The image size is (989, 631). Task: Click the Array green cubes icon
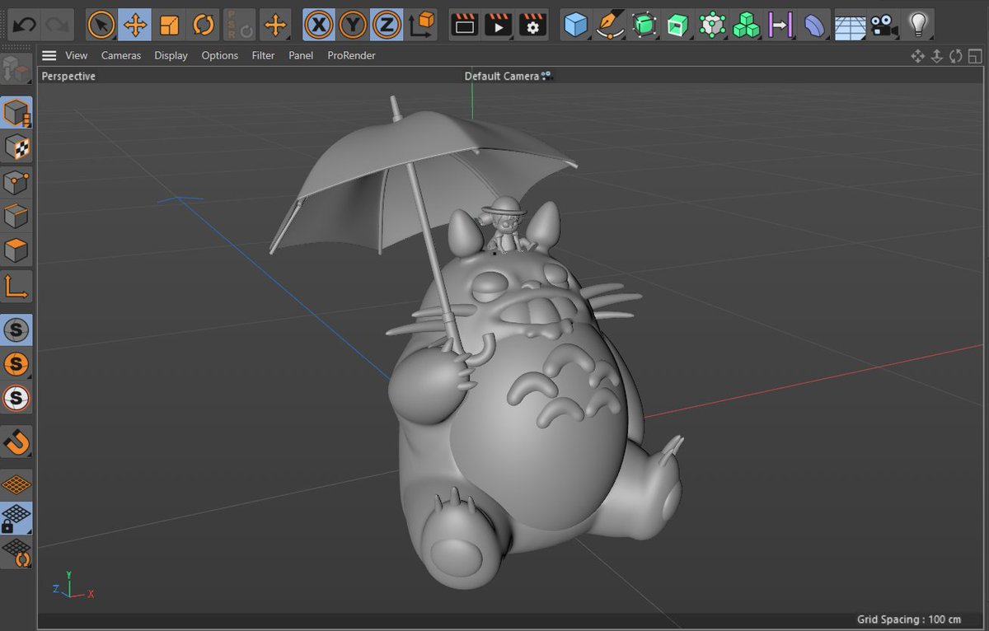(x=746, y=25)
